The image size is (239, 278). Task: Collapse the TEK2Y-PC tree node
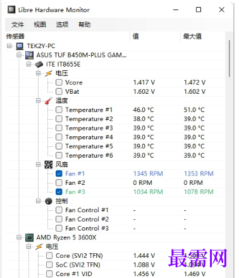(9, 46)
